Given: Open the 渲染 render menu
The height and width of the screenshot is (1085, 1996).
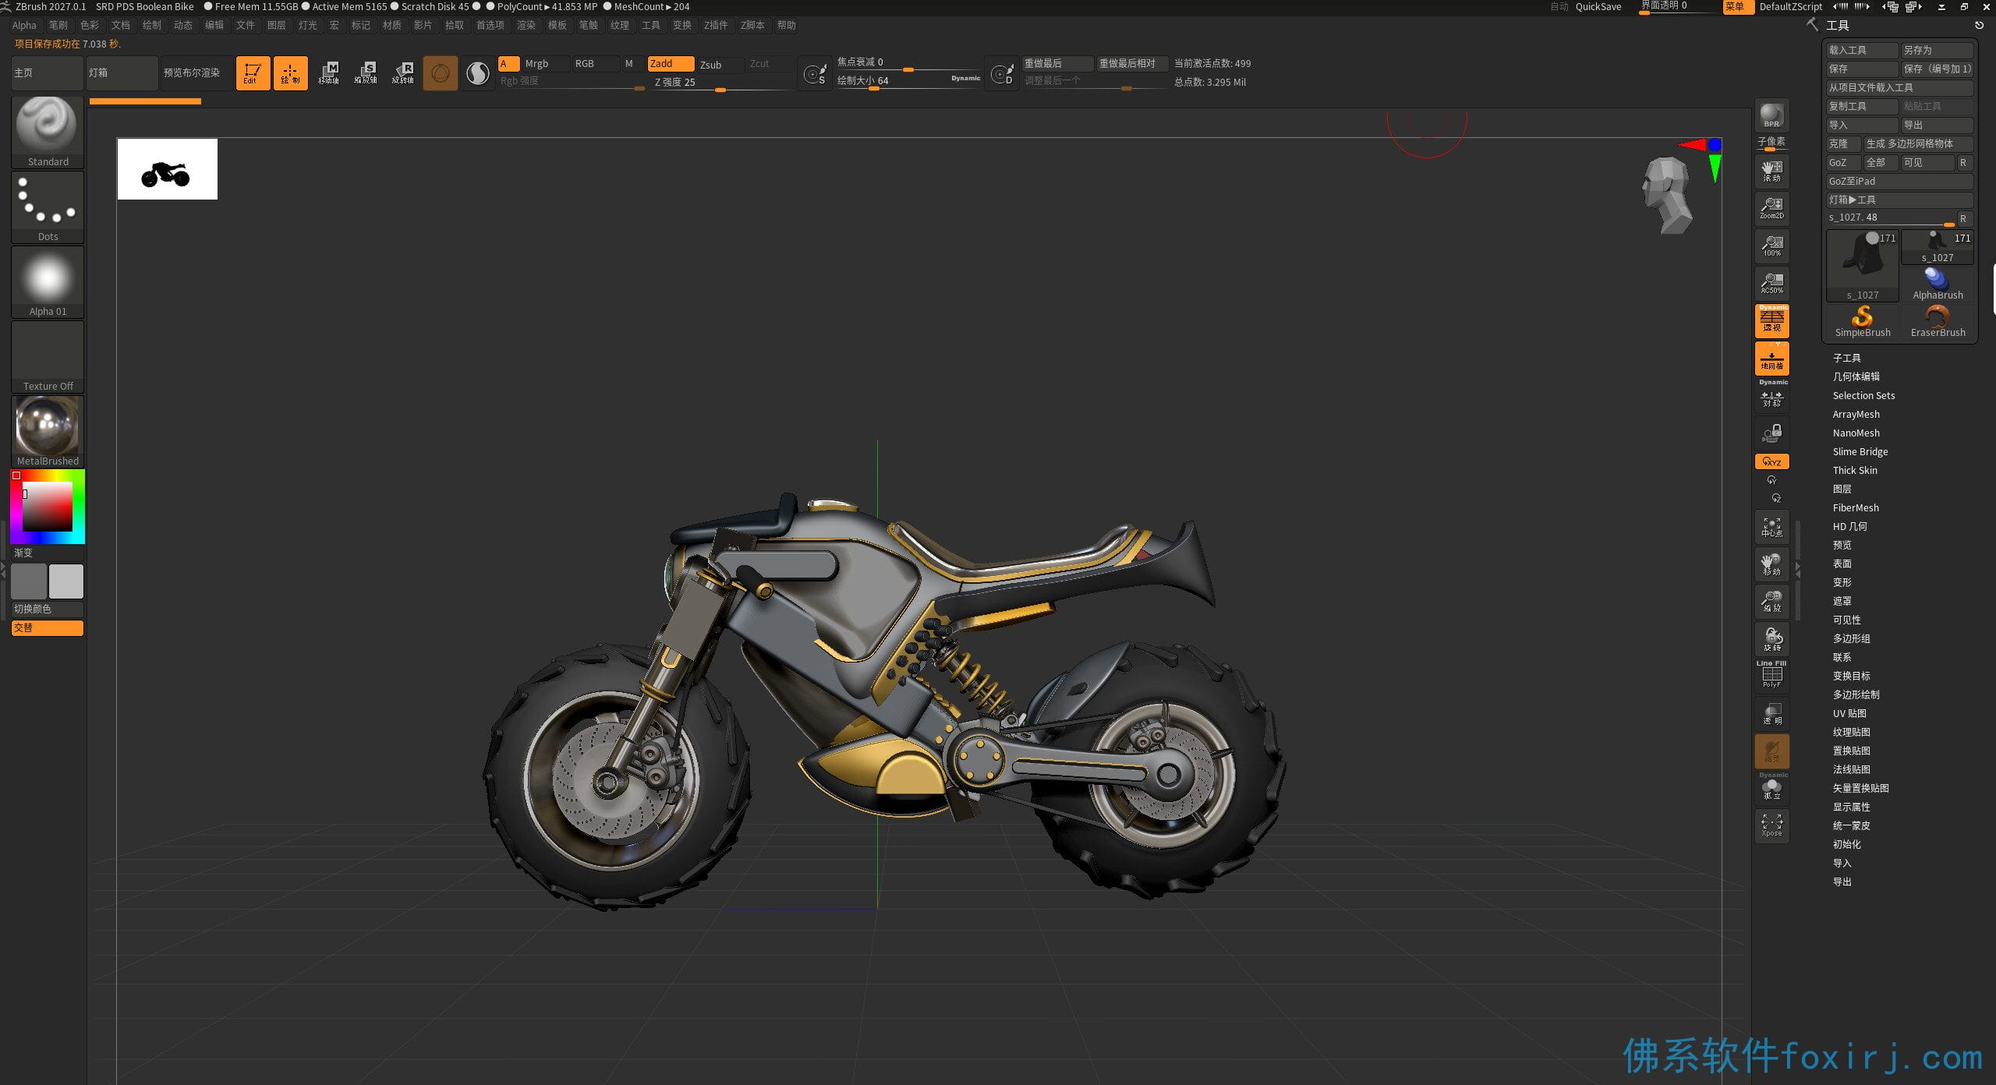Looking at the screenshot, I should (526, 25).
